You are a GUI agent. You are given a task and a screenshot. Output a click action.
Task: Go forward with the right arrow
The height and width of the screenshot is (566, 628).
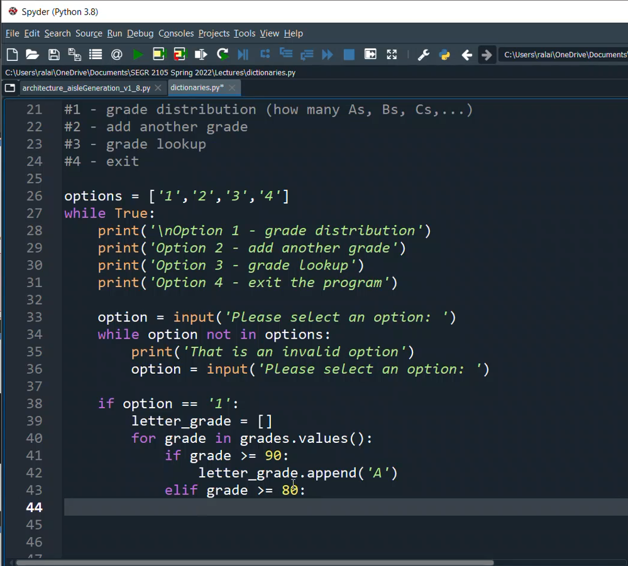[x=487, y=55]
